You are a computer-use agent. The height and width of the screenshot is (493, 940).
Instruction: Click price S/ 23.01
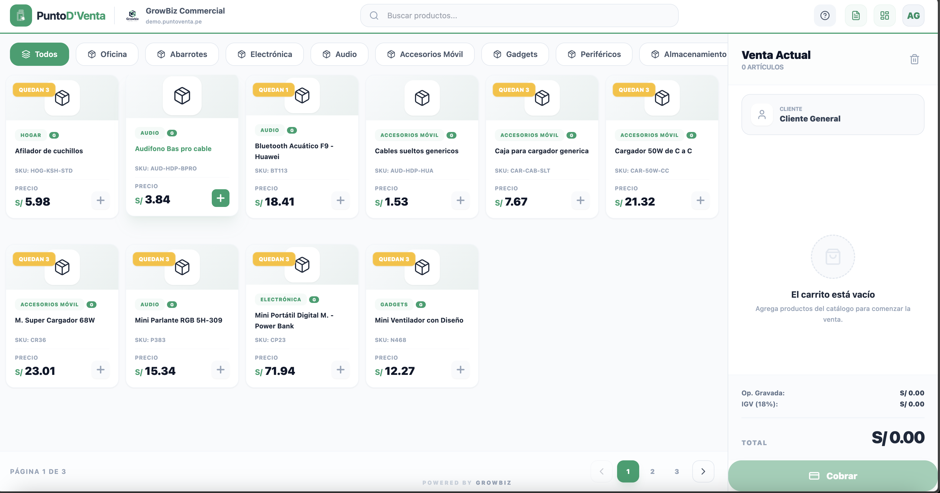click(x=35, y=371)
